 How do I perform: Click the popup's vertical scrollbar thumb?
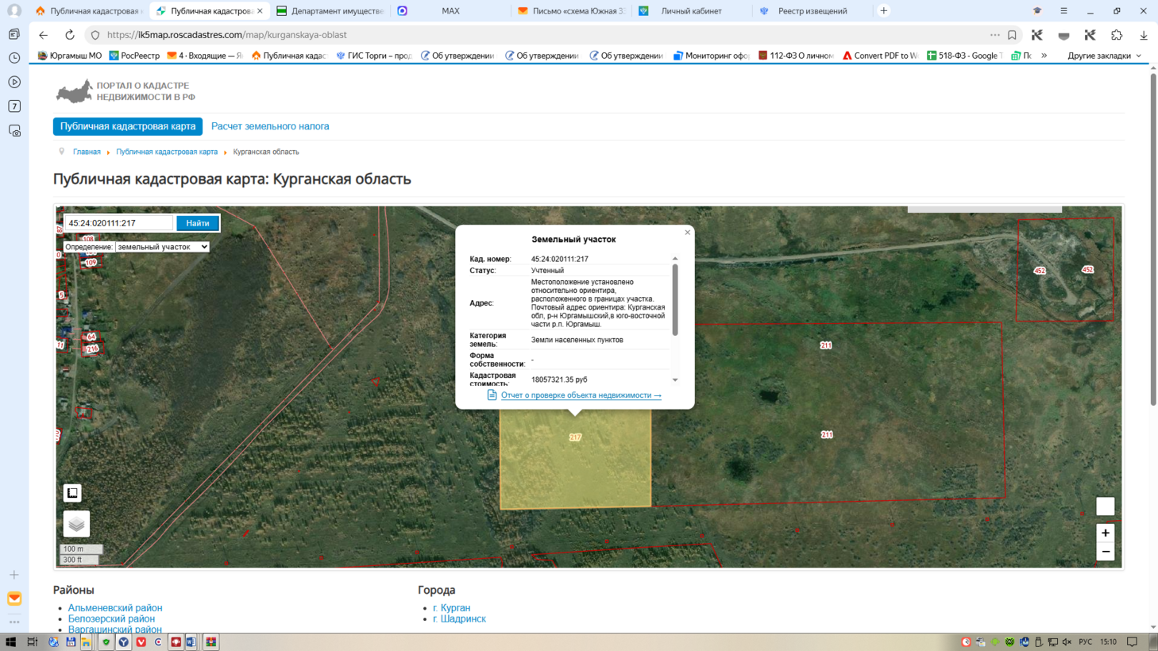[675, 299]
